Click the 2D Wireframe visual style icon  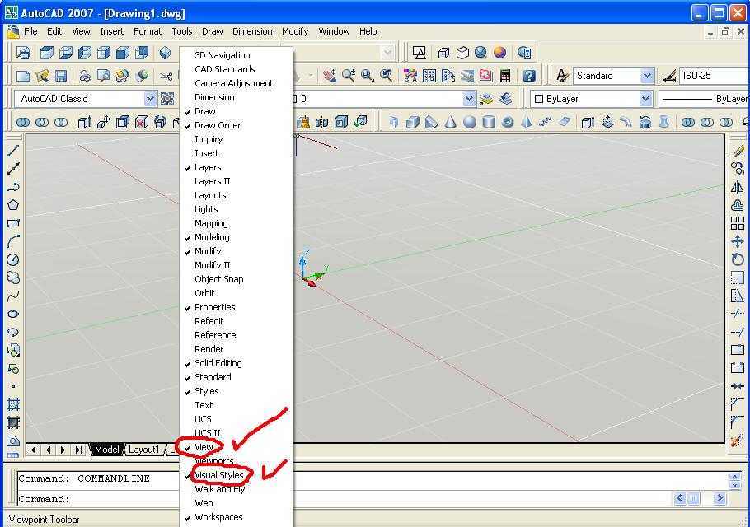coord(420,53)
